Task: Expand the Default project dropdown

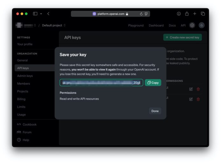Action: point(54,25)
